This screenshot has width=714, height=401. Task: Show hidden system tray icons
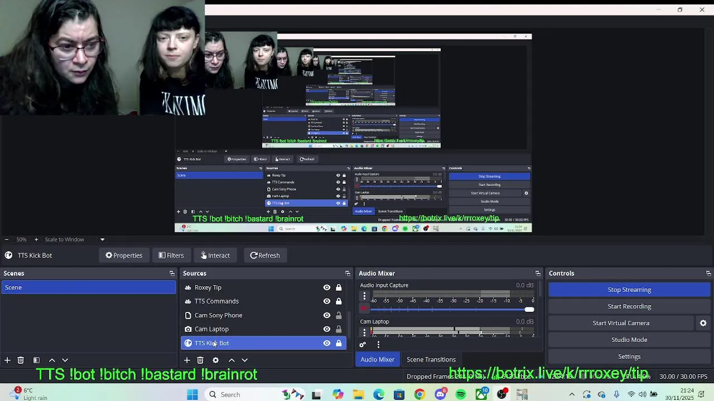(x=572, y=394)
